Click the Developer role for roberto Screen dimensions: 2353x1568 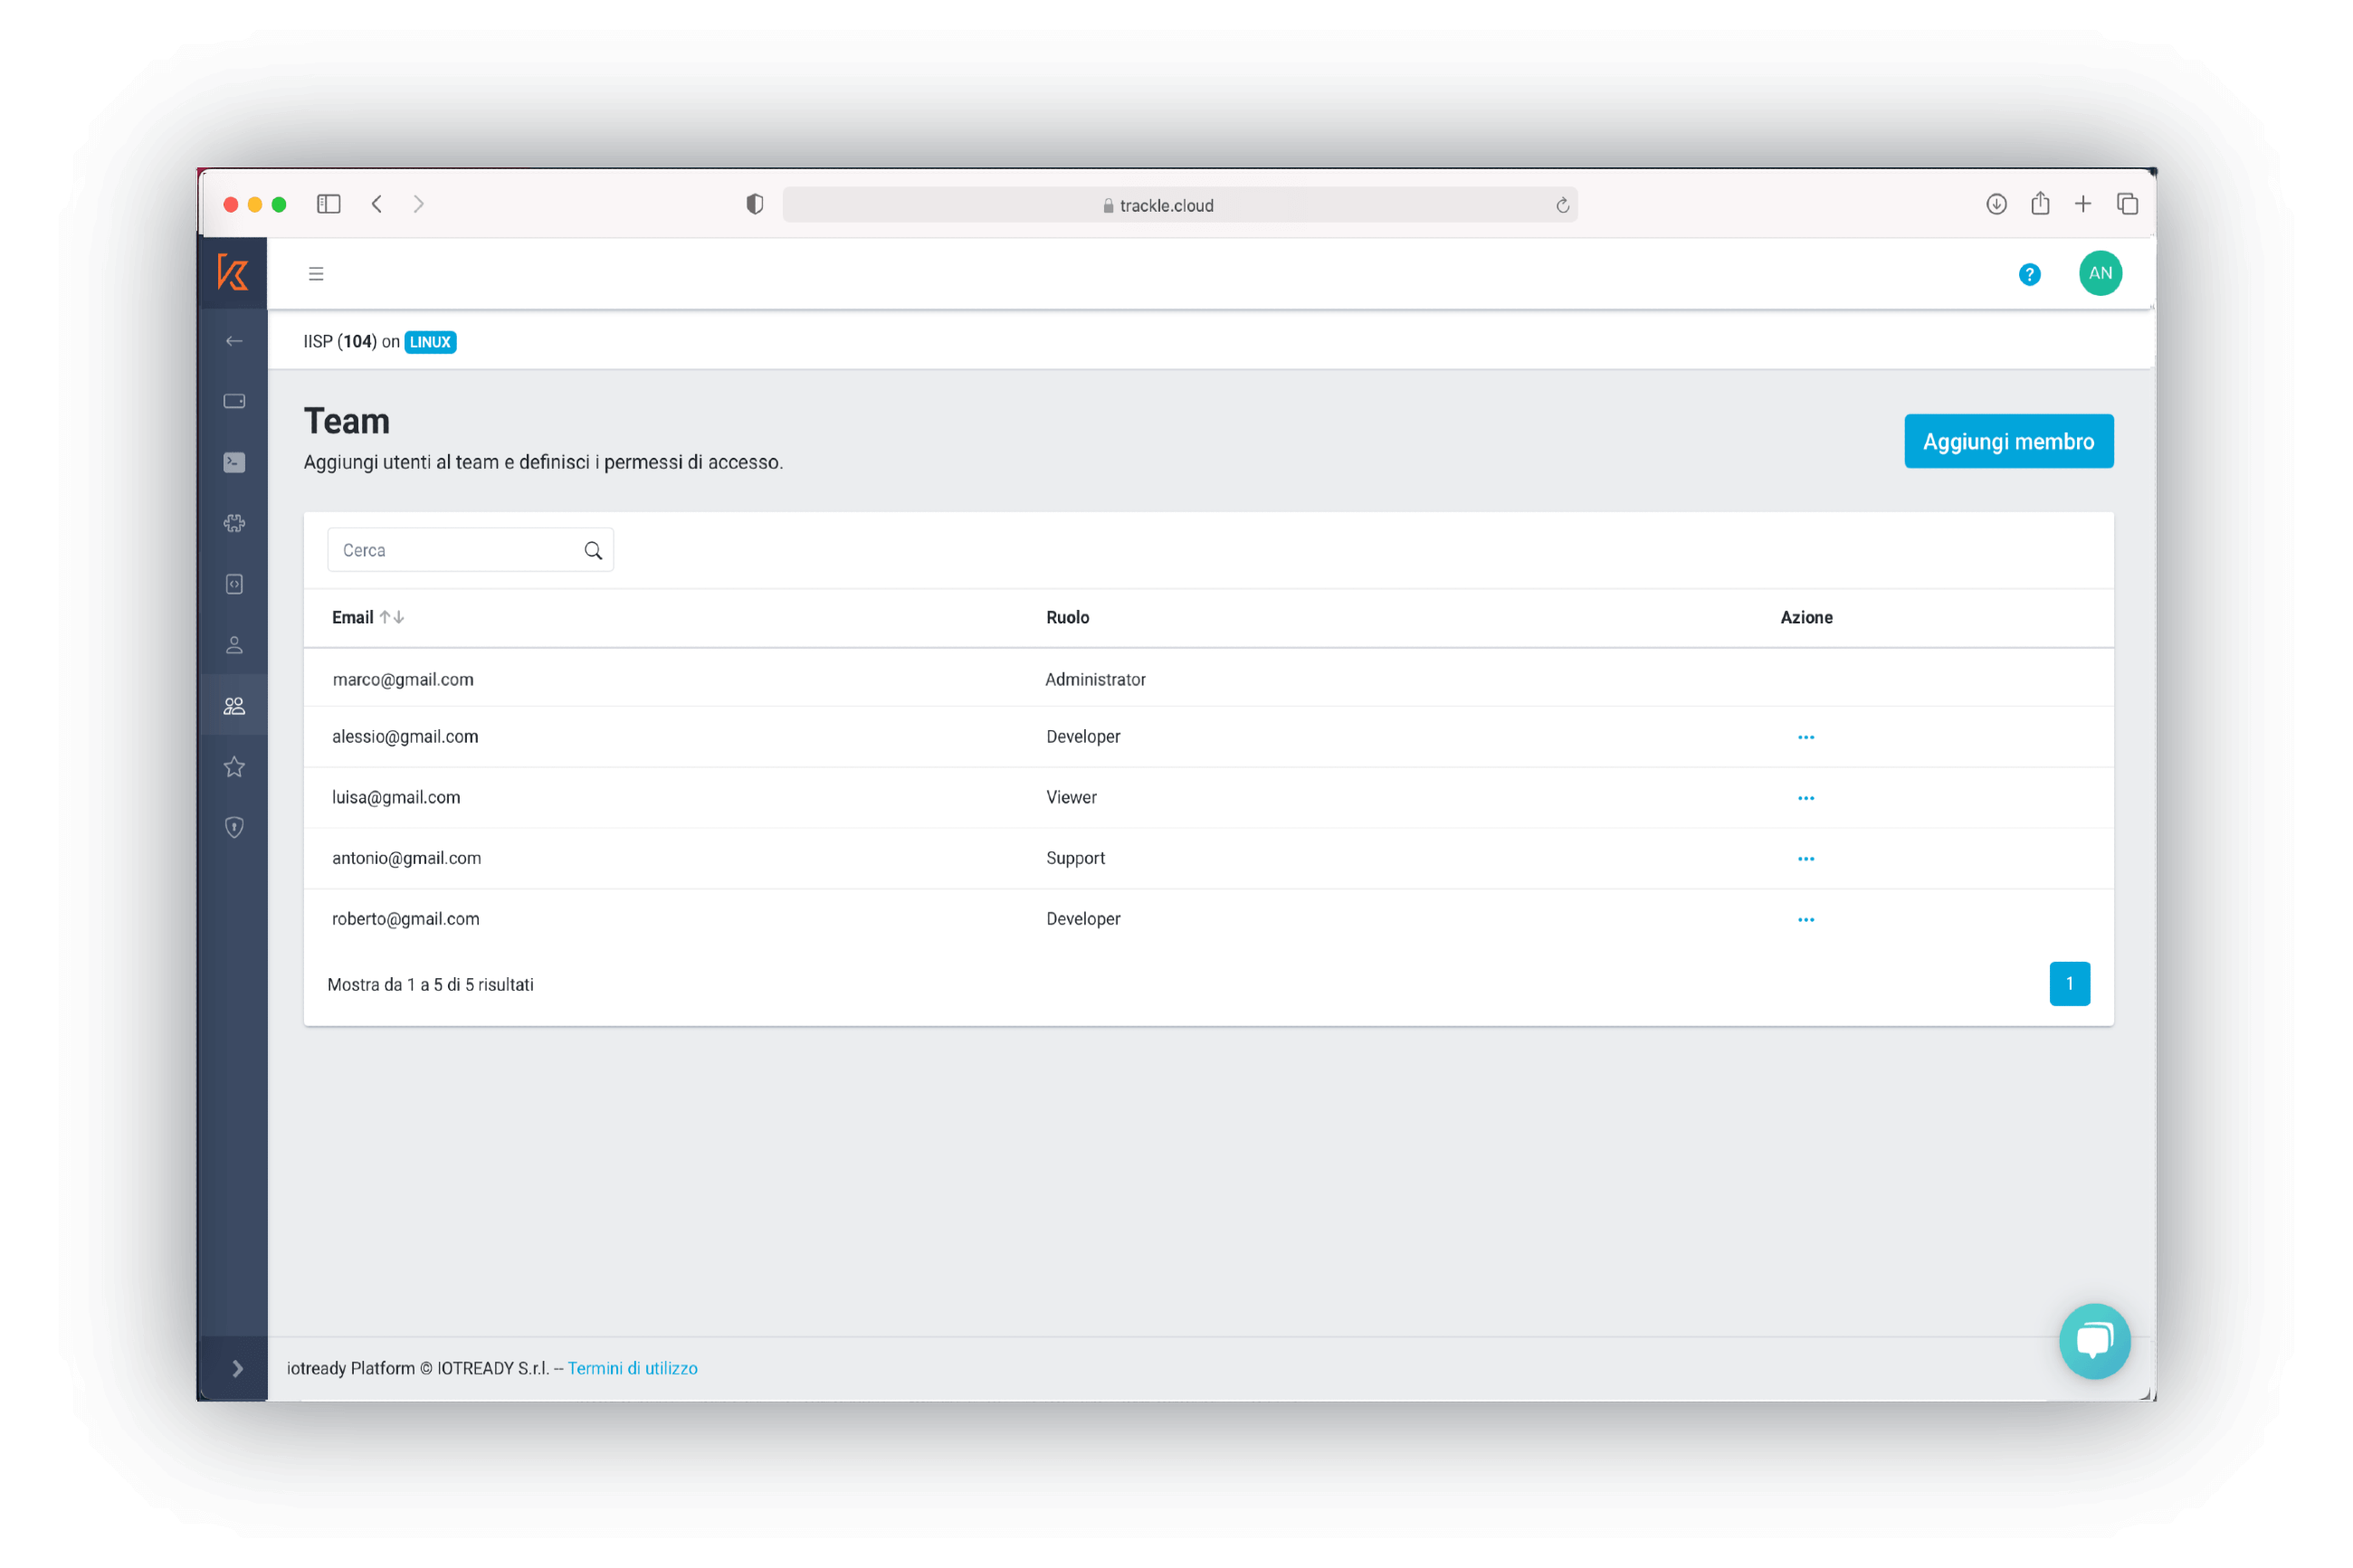pos(1083,919)
